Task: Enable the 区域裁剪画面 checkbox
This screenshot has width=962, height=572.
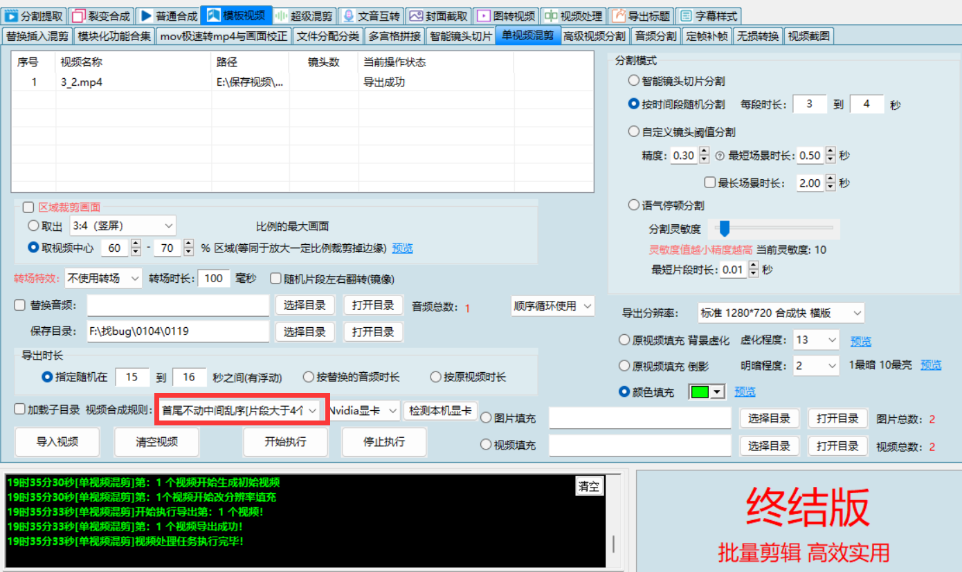Action: point(28,207)
